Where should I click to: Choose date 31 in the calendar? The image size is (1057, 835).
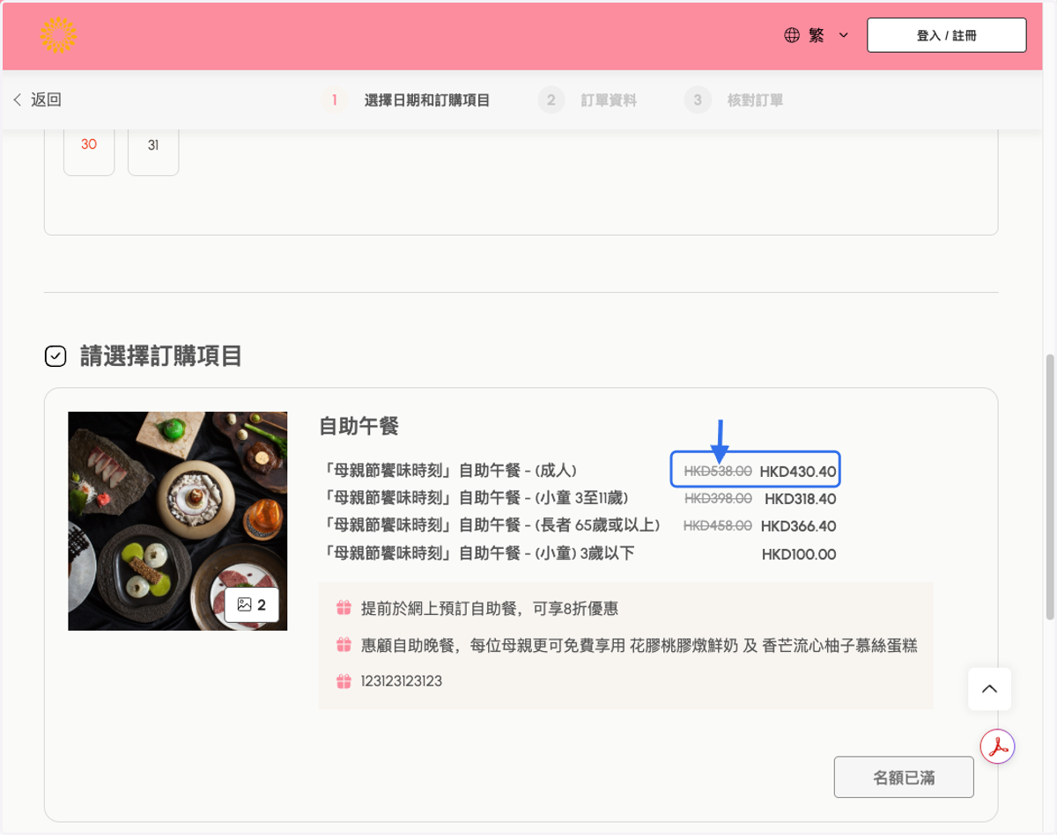153,145
